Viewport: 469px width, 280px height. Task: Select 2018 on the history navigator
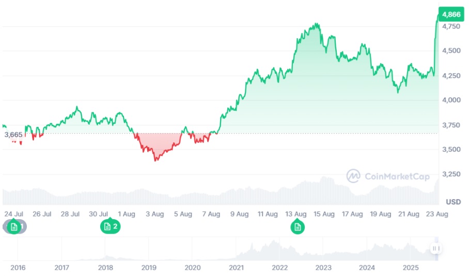(x=105, y=268)
